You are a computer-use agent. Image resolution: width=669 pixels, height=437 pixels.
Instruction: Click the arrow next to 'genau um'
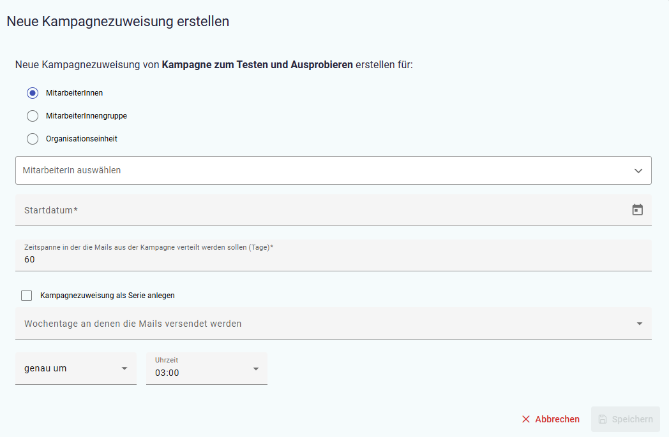pyautogui.click(x=124, y=369)
